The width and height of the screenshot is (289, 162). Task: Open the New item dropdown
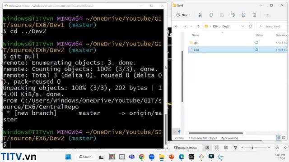[183, 15]
